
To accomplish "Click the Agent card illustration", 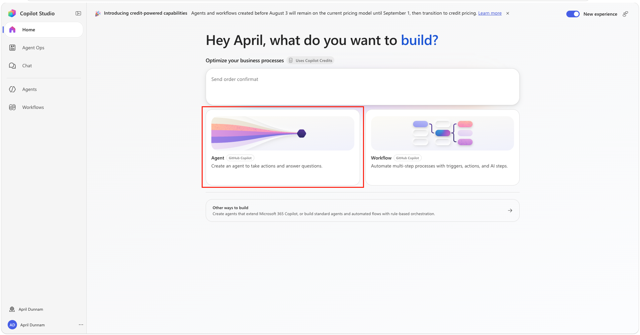I will (x=283, y=133).
